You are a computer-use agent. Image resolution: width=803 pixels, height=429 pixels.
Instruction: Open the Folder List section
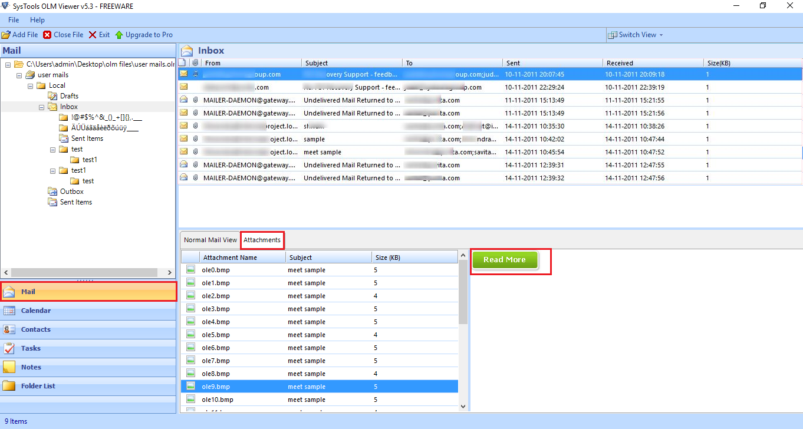point(88,386)
